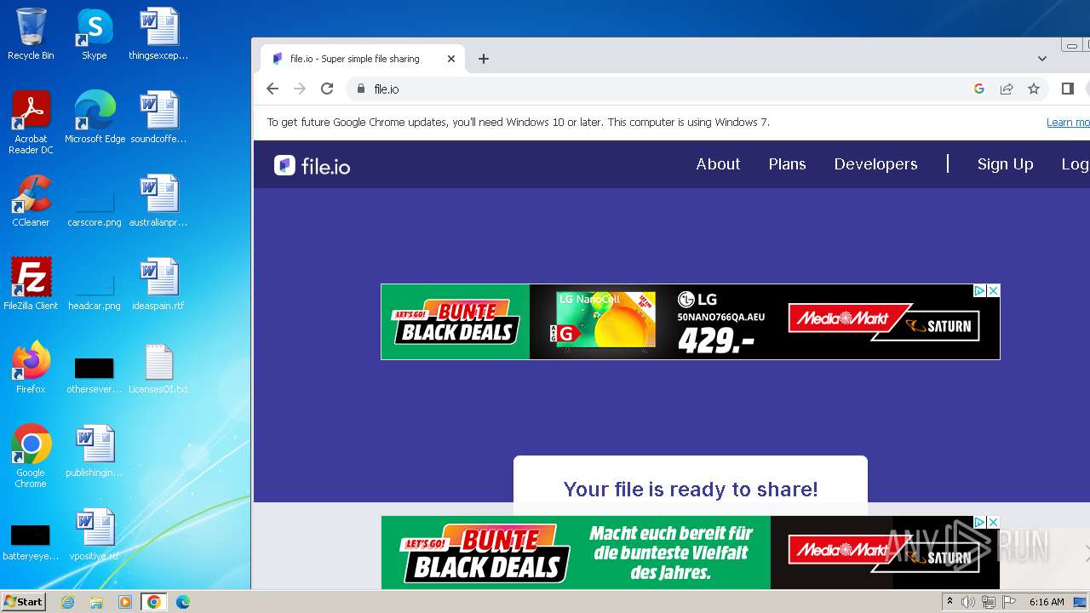Image resolution: width=1090 pixels, height=613 pixels.
Task: Close the bottom banner ad
Action: coord(993,522)
